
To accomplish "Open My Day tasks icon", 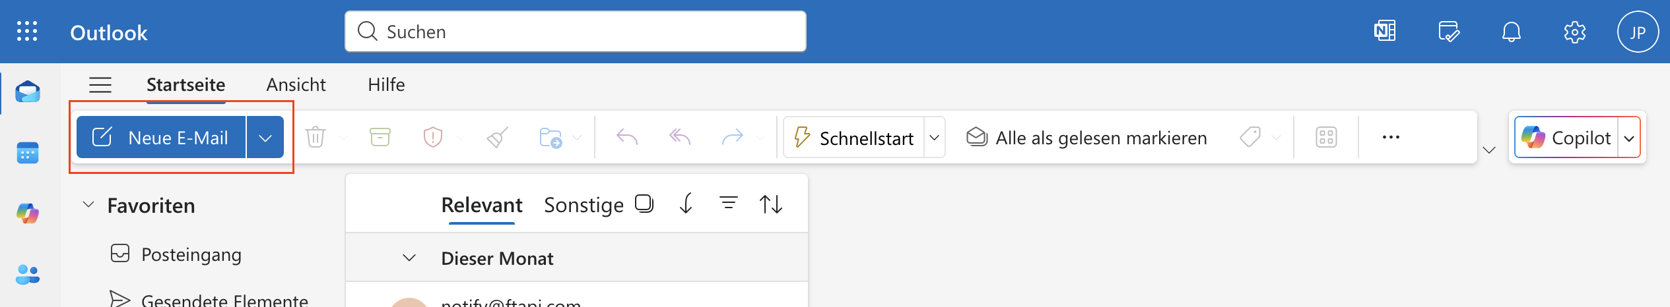I will 1448,32.
